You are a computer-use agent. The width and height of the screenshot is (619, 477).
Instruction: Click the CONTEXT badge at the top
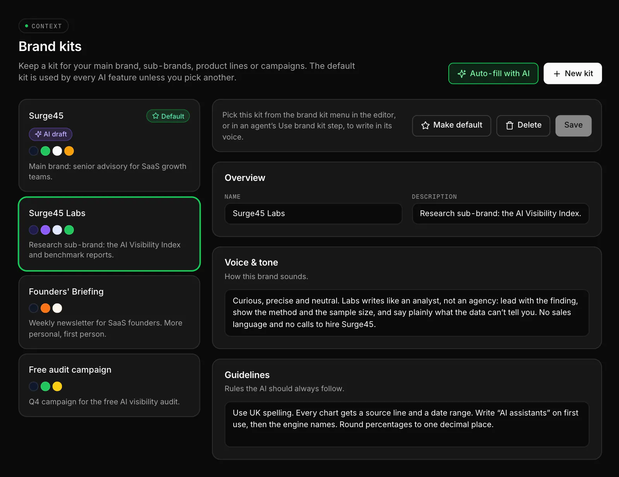43,26
